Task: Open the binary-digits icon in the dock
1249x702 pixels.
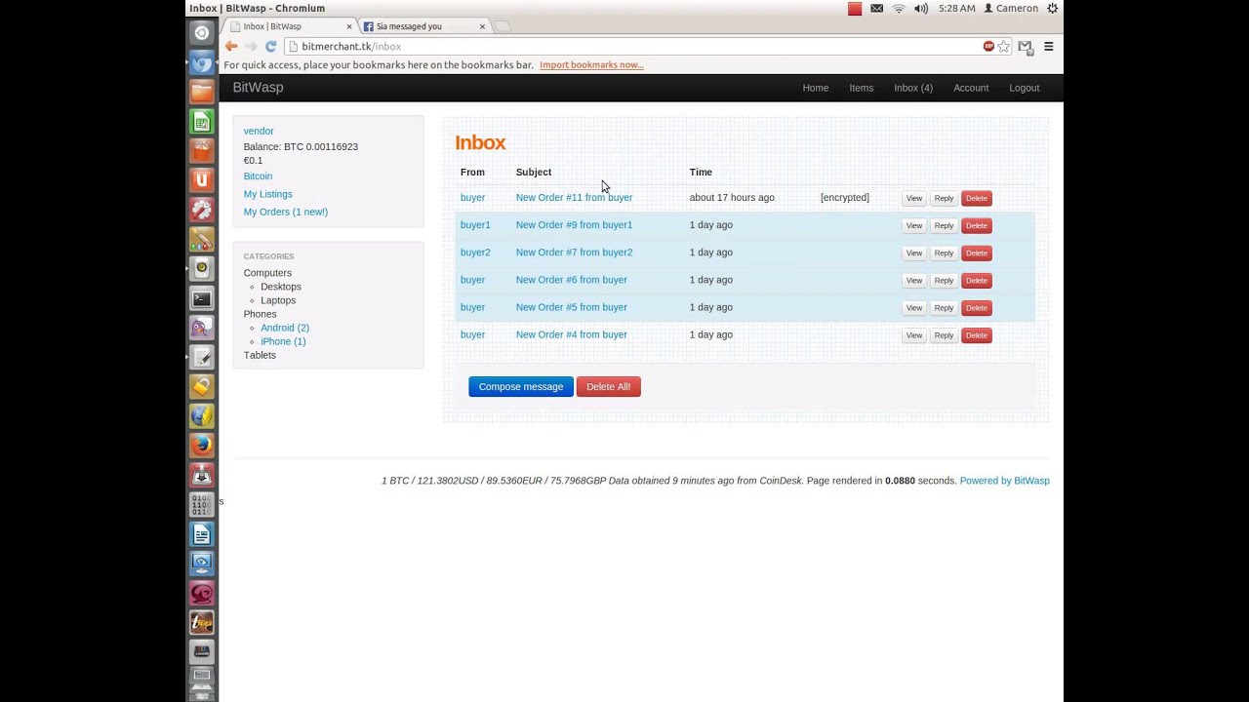Action: 202,504
